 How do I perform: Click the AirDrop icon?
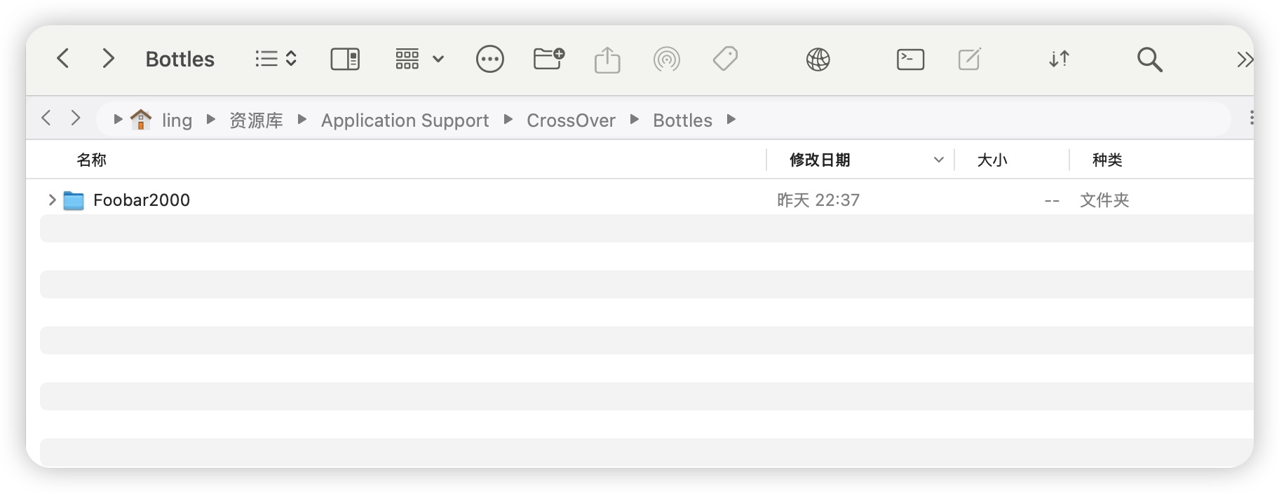pyautogui.click(x=666, y=59)
